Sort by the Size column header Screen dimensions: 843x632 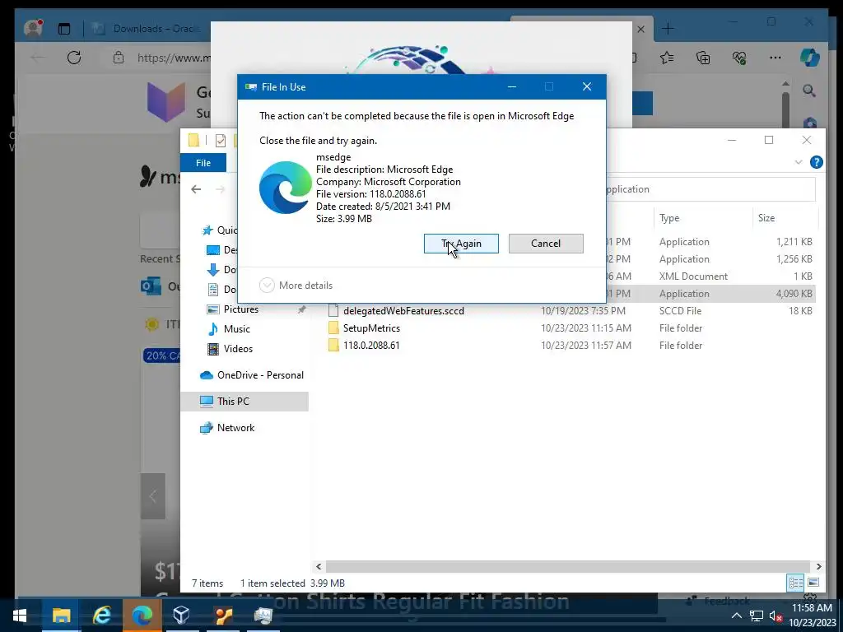766,217
